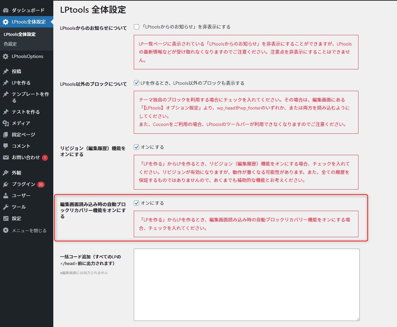Click the 外観 paintbrush icon
397x327 pixels.
click(x=6, y=173)
